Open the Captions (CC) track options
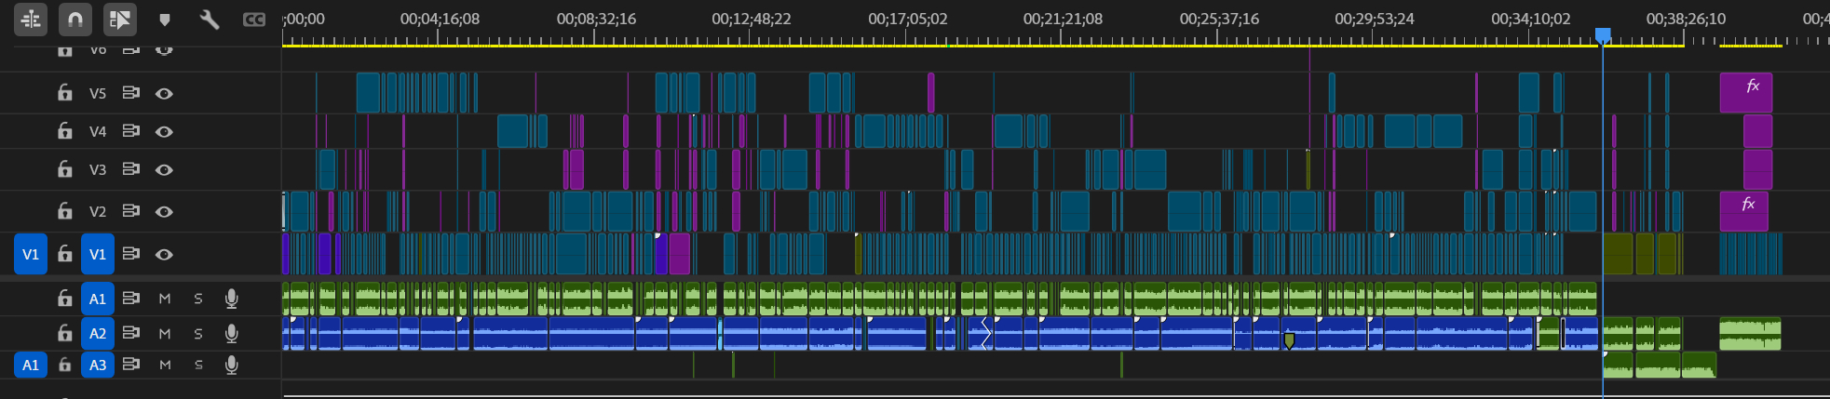Screen dimensions: 1830x399 (x=253, y=20)
